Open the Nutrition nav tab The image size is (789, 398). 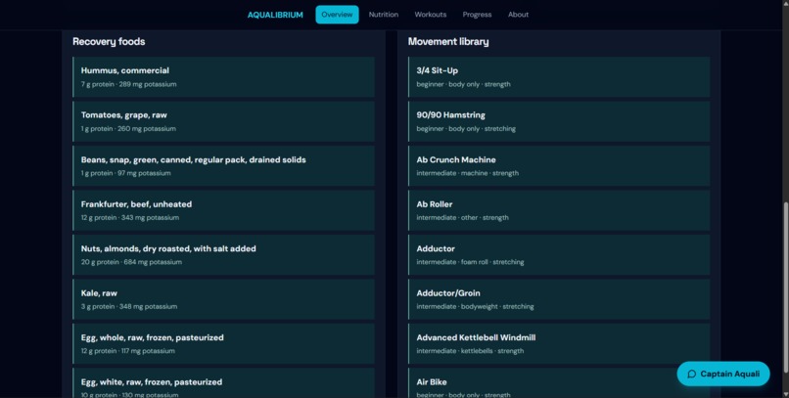[384, 15]
